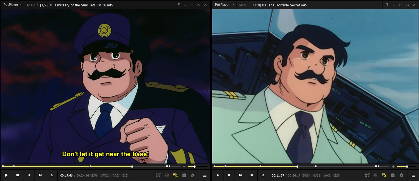This screenshot has width=419, height=181.
Task: Open PotPlayer dropdown menu in Emissary of the Sun window
Action: pos(13,5)
